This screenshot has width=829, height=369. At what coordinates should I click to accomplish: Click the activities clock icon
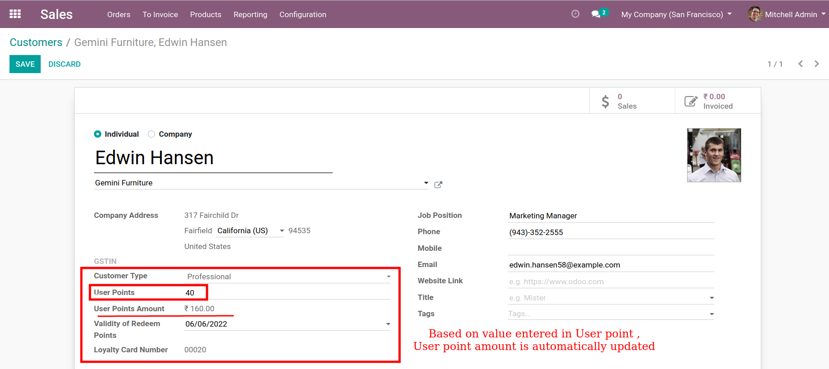coord(575,14)
